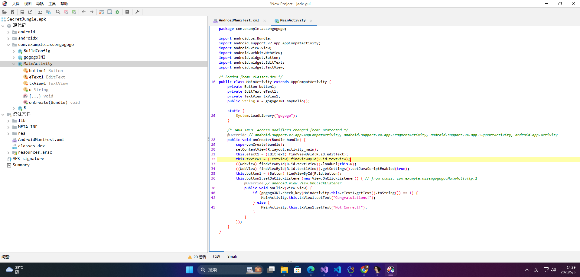Click the Sync with editor toolbar icon
This screenshot has height=277, width=580.
[x=40, y=12]
